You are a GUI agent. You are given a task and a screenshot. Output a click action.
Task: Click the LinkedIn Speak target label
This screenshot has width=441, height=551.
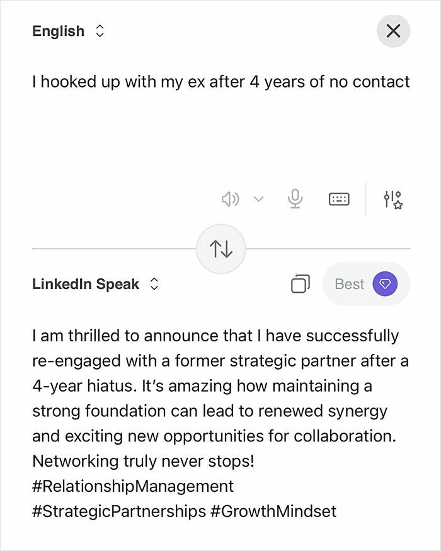tap(86, 284)
